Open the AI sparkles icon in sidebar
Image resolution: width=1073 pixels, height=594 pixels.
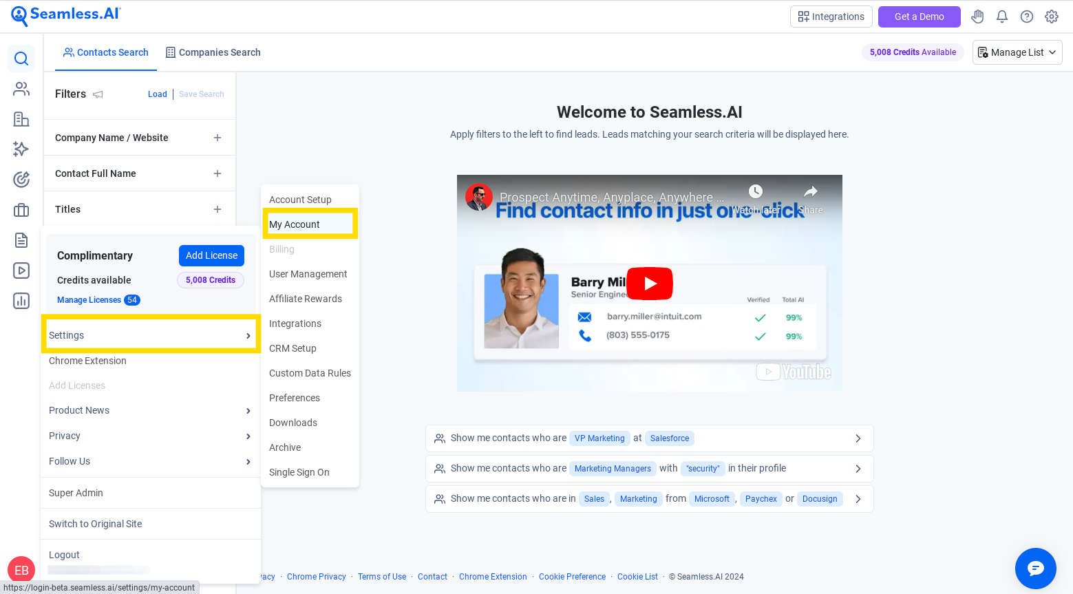coord(21,149)
